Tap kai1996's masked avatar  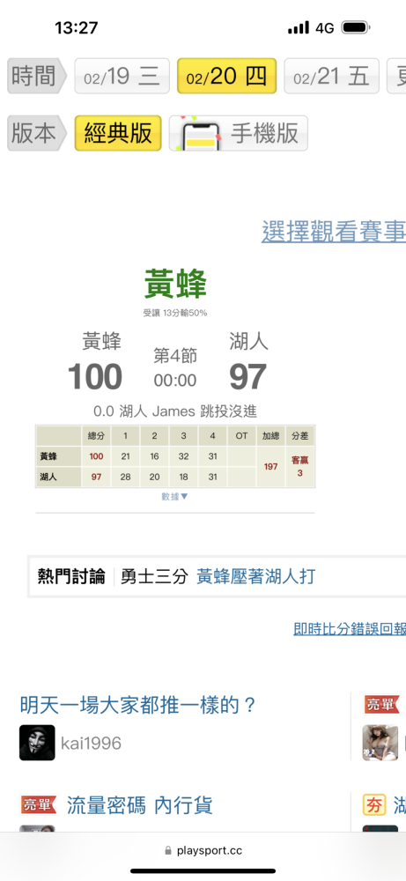pos(37,743)
